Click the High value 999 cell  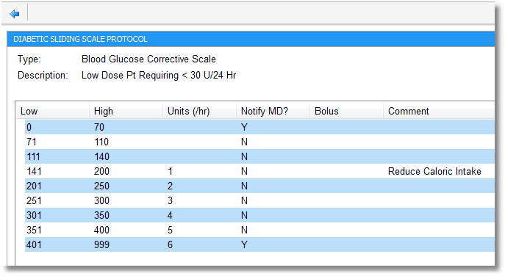(101, 244)
